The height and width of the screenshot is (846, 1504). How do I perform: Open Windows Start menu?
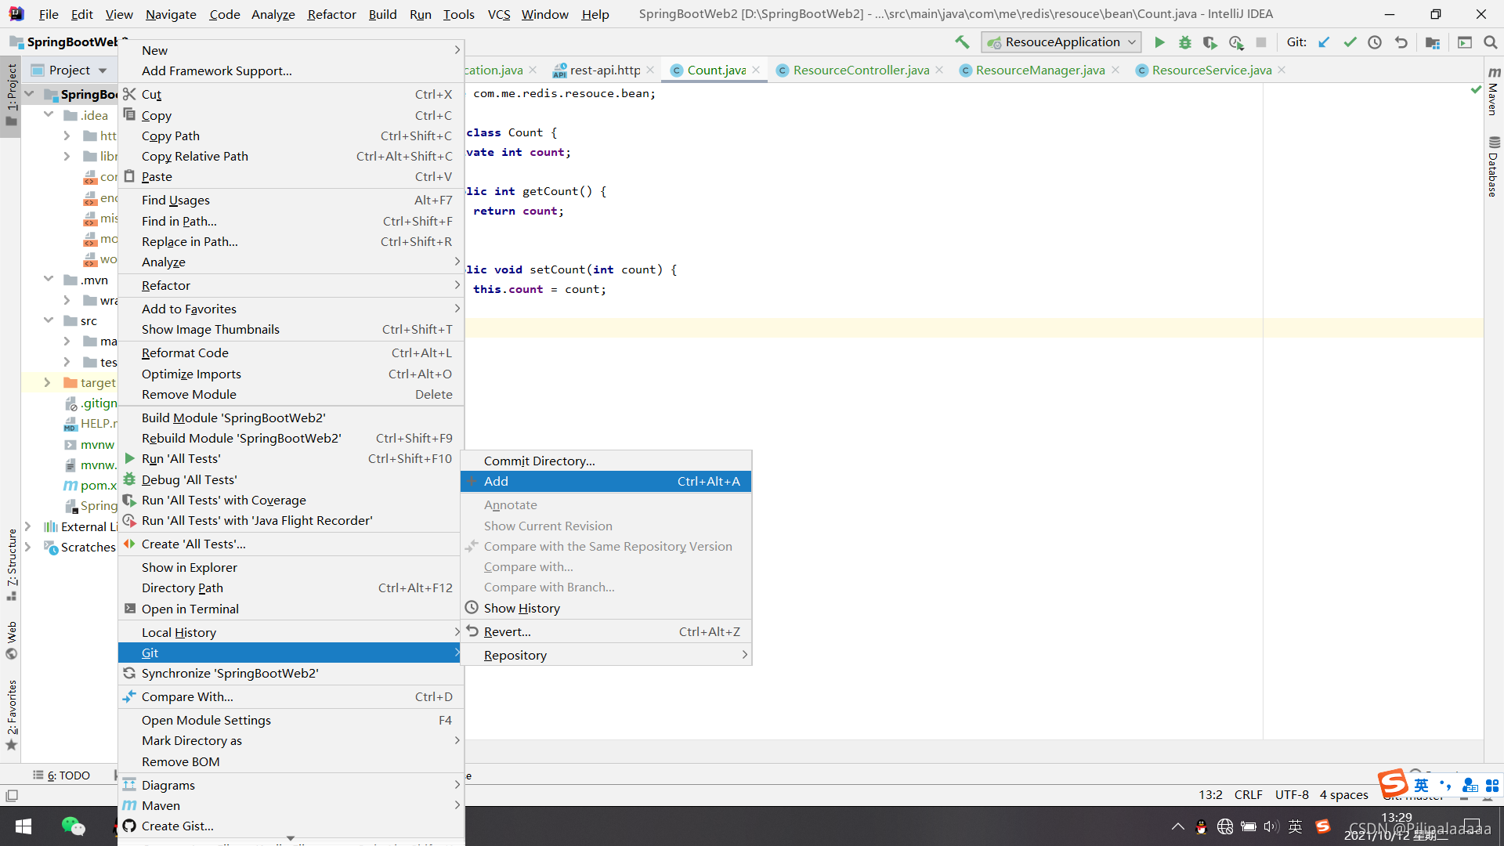click(x=23, y=826)
